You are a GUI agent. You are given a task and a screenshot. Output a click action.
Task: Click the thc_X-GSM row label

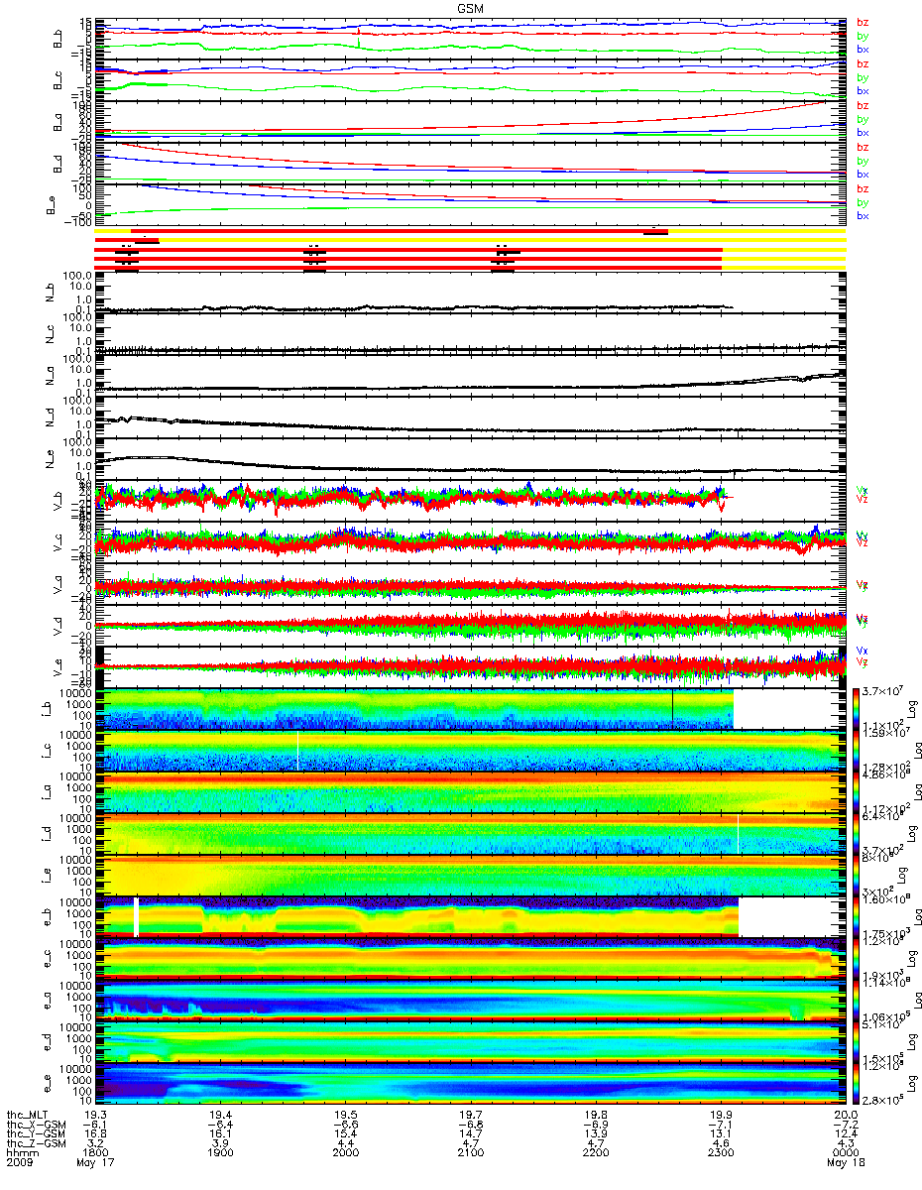pyautogui.click(x=39, y=1124)
